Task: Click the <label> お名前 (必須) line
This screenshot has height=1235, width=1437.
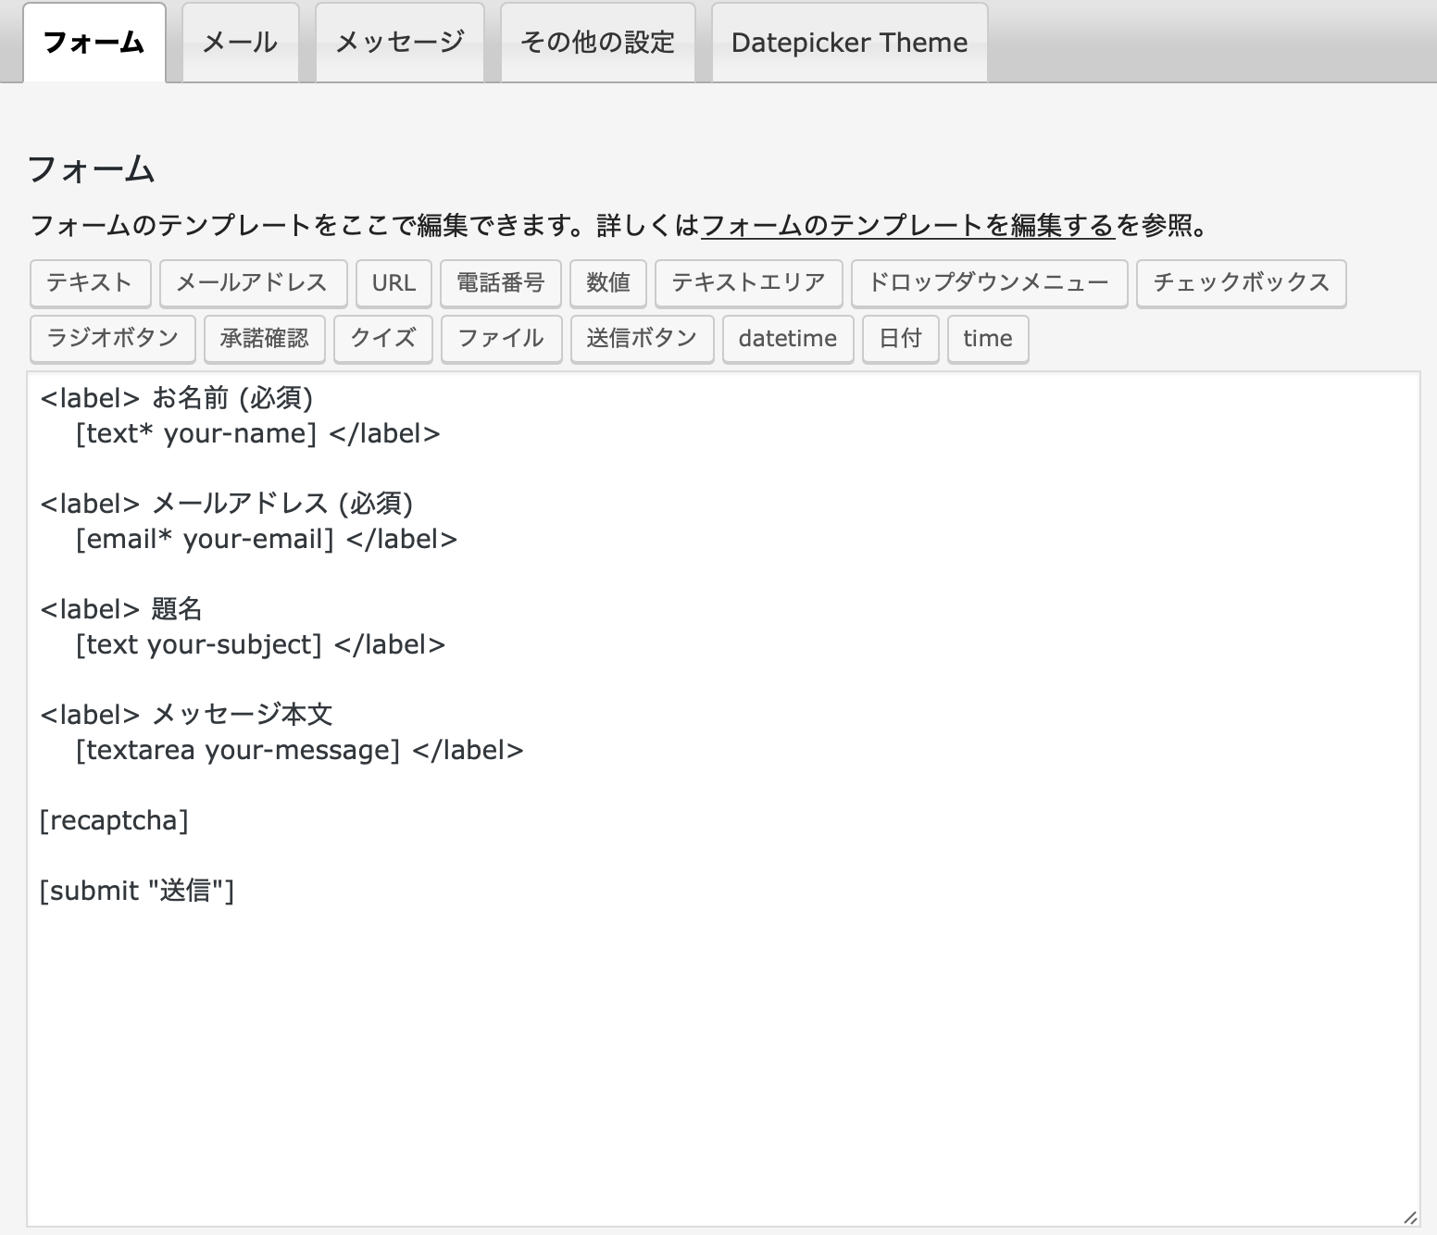Action: tap(177, 398)
